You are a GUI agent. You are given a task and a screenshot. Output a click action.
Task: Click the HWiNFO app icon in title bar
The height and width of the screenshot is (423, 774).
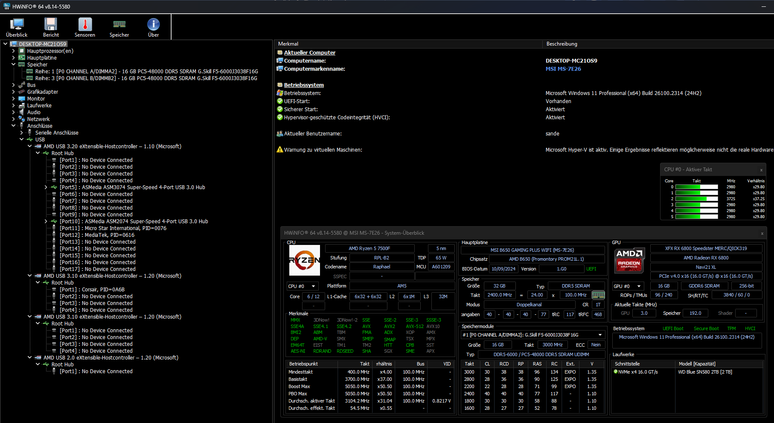tap(7, 6)
